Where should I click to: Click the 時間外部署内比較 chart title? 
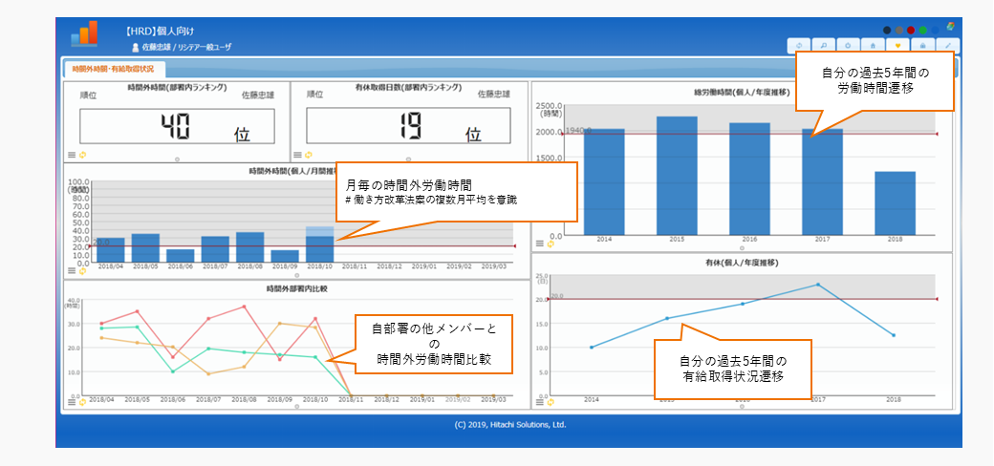(296, 288)
